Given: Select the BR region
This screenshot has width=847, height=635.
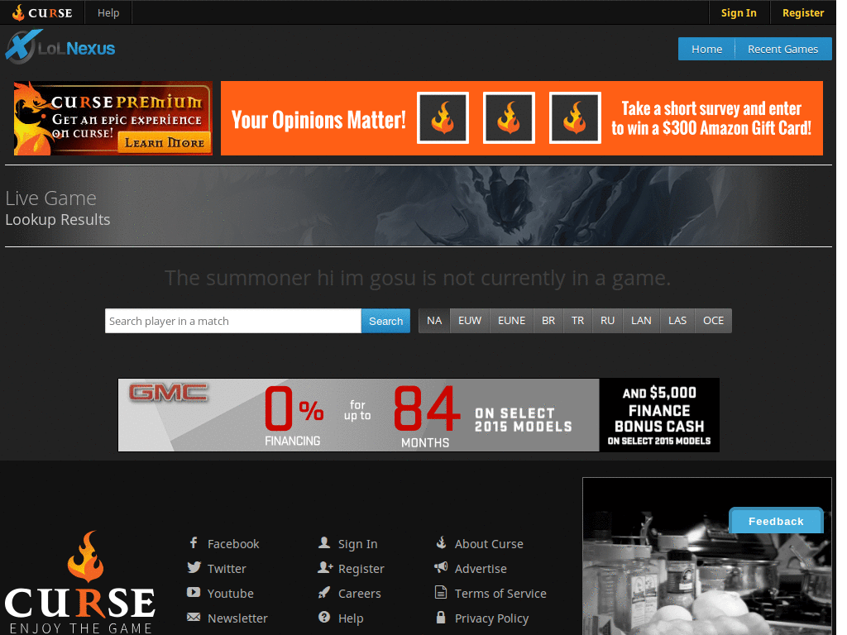Looking at the screenshot, I should coord(548,321).
